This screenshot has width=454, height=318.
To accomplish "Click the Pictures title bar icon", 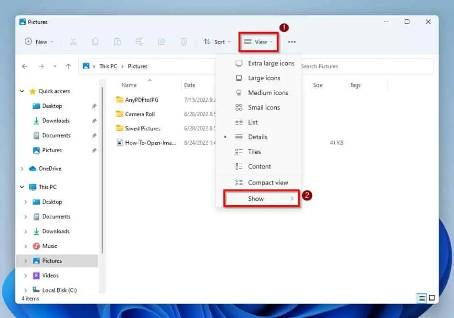I will tap(22, 22).
